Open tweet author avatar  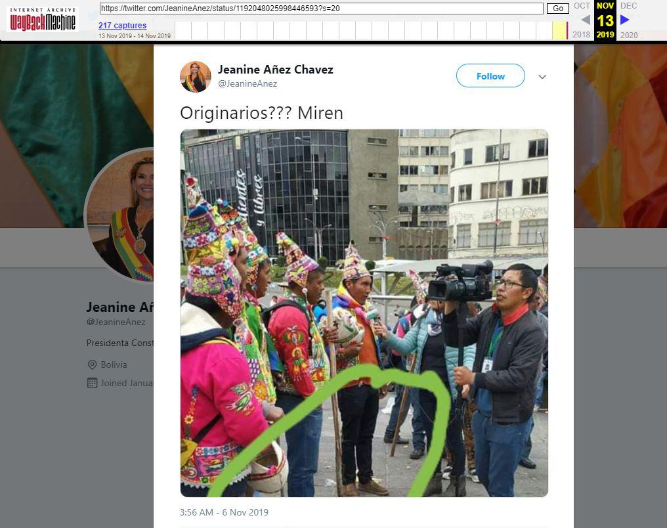[195, 77]
